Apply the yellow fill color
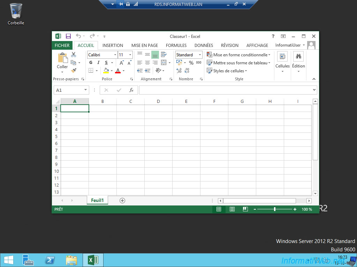This screenshot has height=267, width=357. (106, 71)
